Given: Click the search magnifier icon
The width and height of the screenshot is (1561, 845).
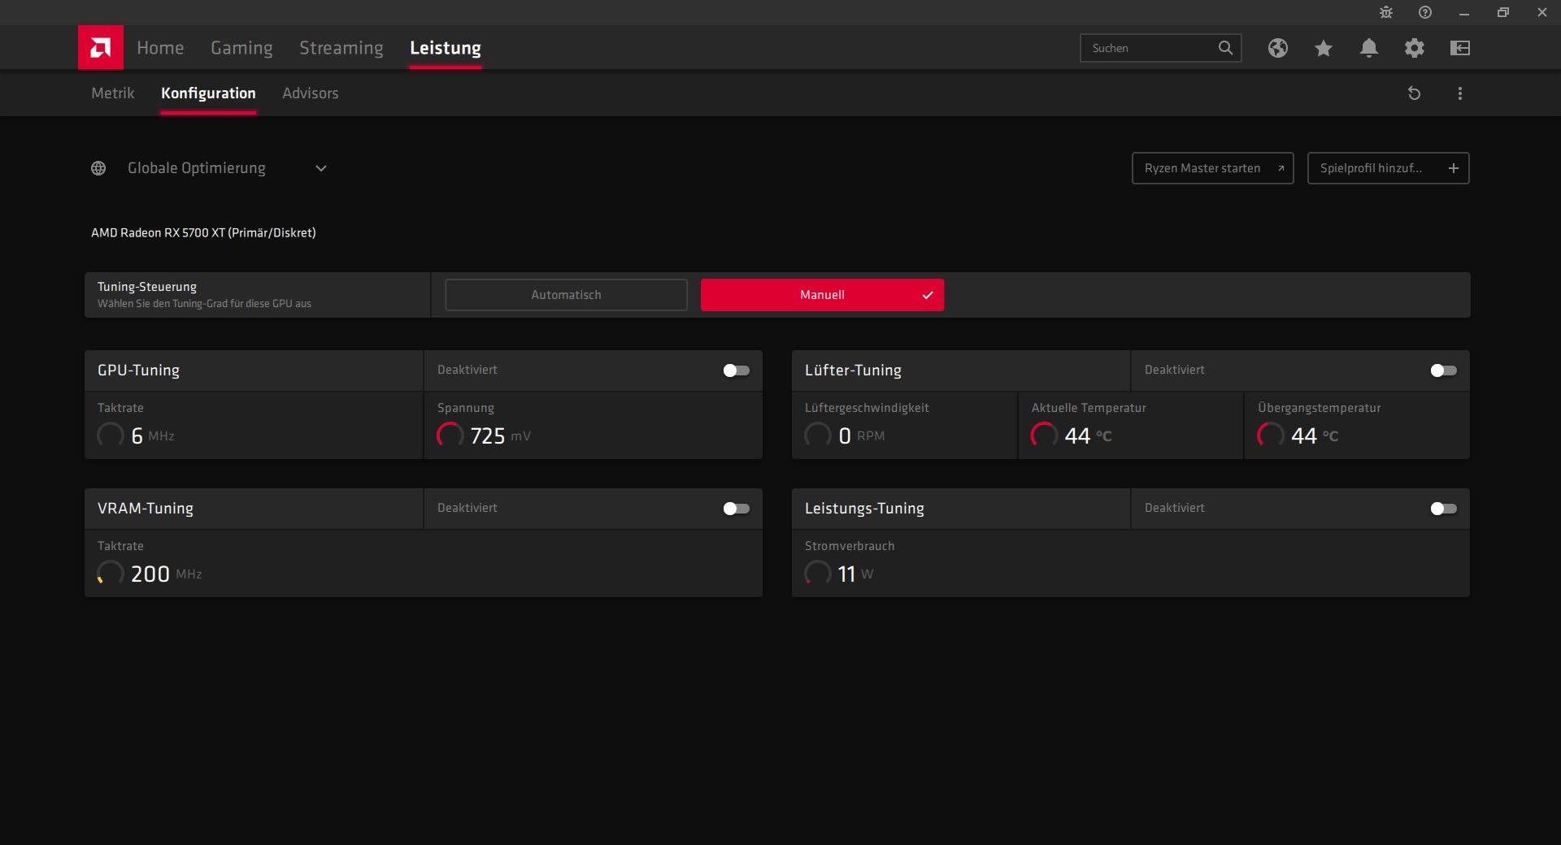Looking at the screenshot, I should coord(1225,48).
